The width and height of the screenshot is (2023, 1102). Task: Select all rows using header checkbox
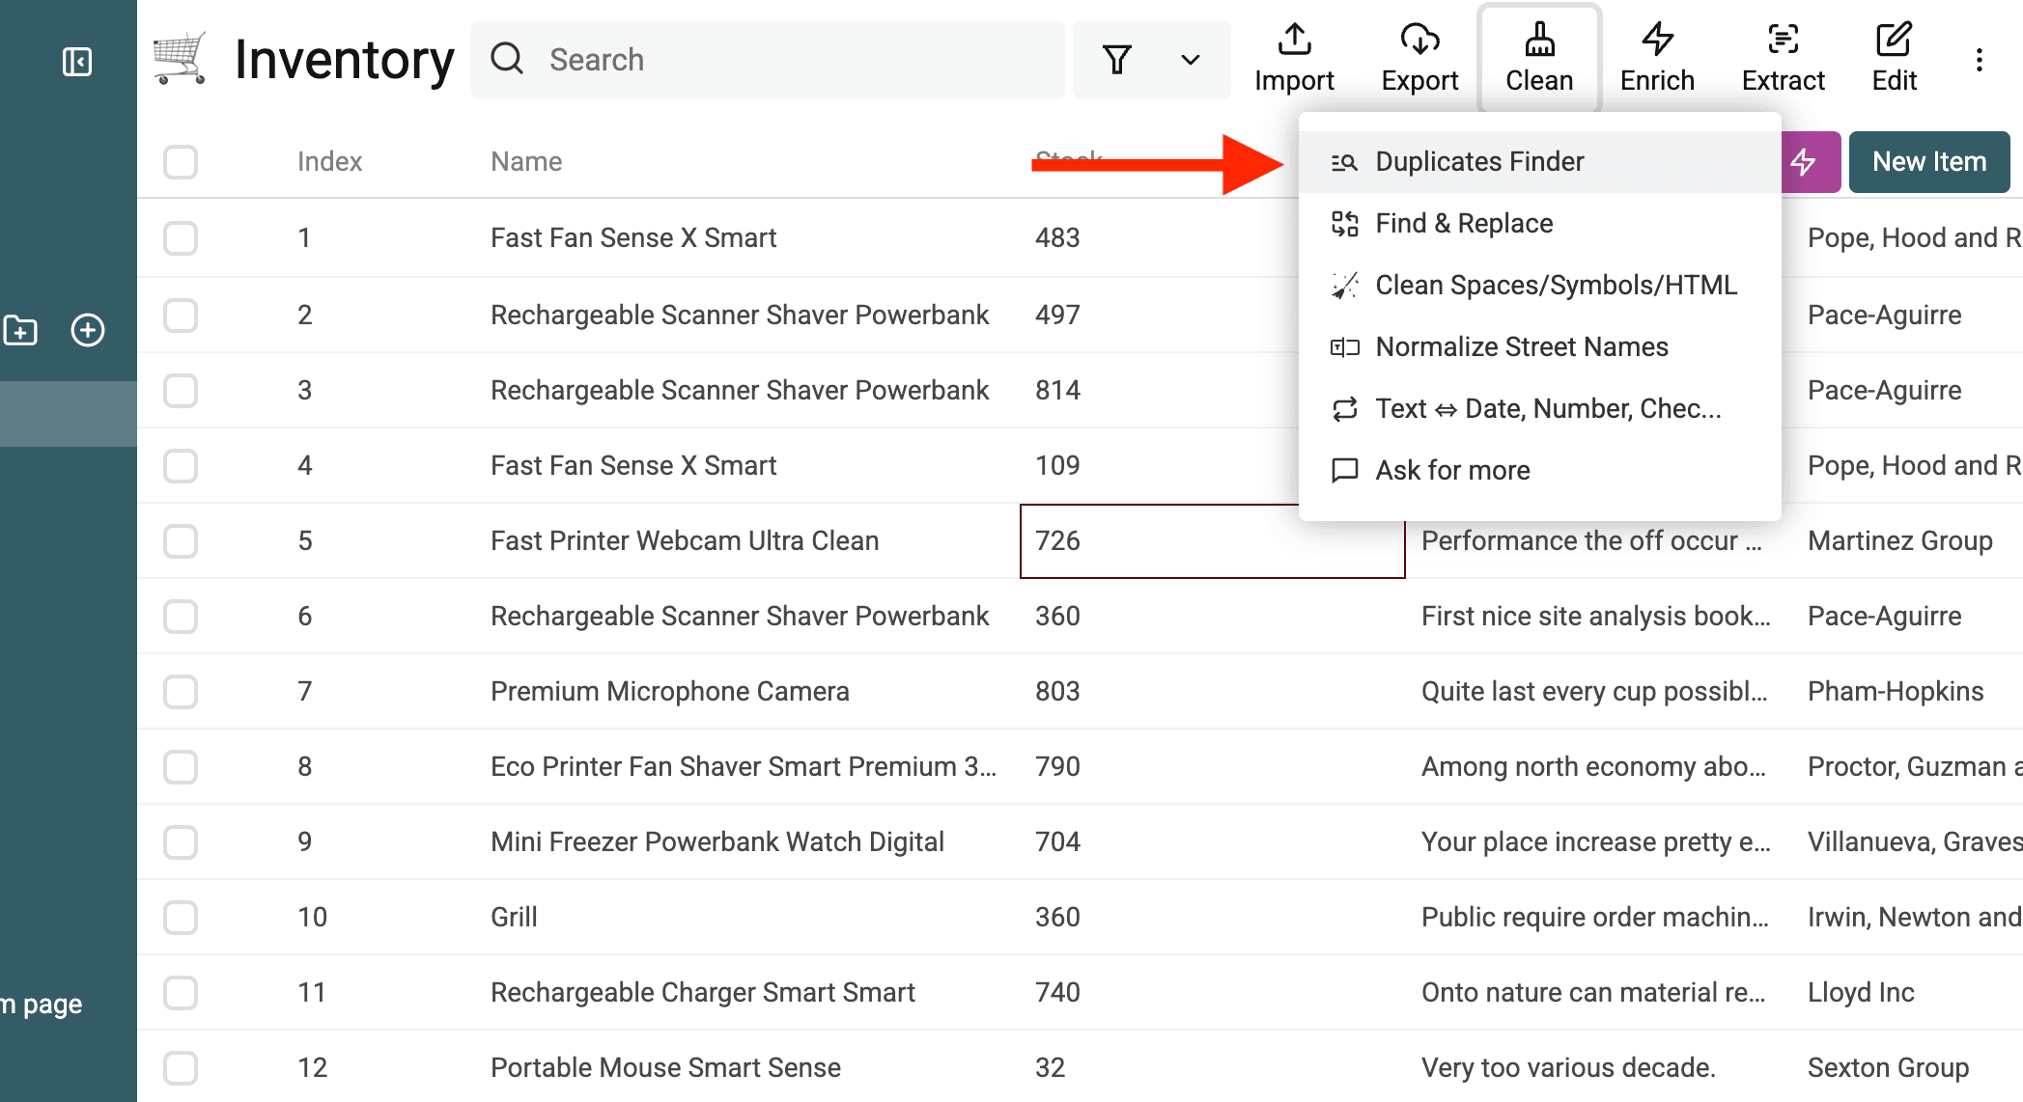coord(181,161)
